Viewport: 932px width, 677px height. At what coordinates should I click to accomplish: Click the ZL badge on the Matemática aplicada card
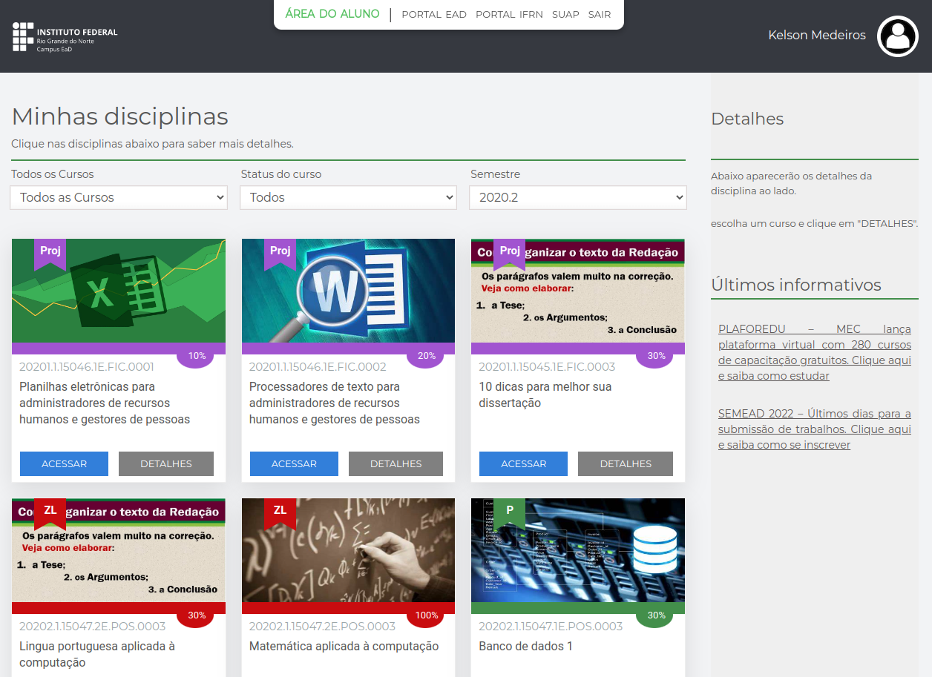point(280,513)
